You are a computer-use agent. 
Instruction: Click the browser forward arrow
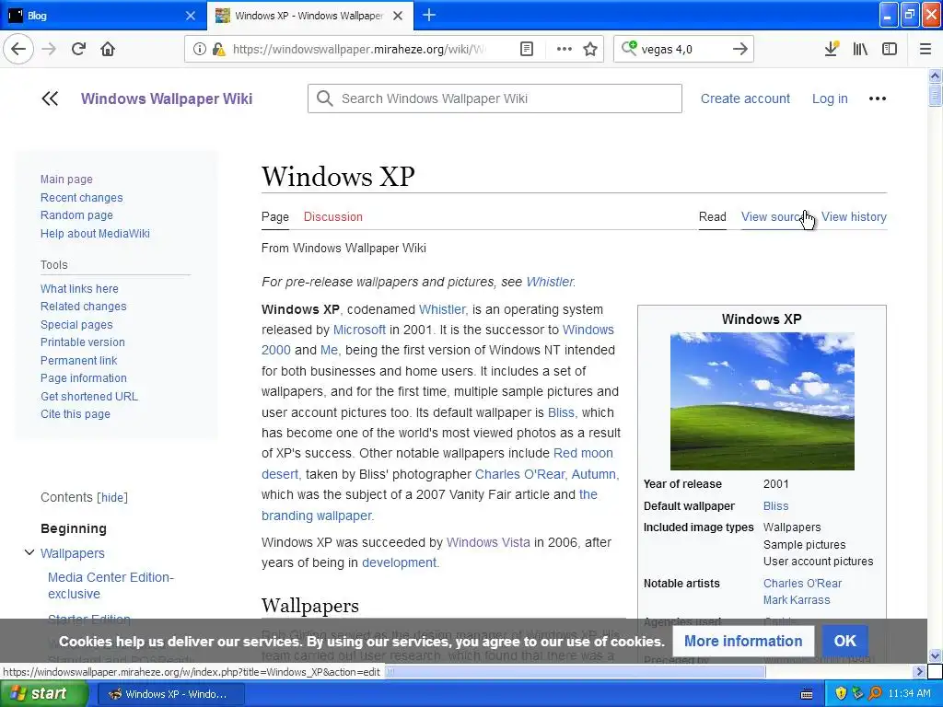click(x=49, y=49)
